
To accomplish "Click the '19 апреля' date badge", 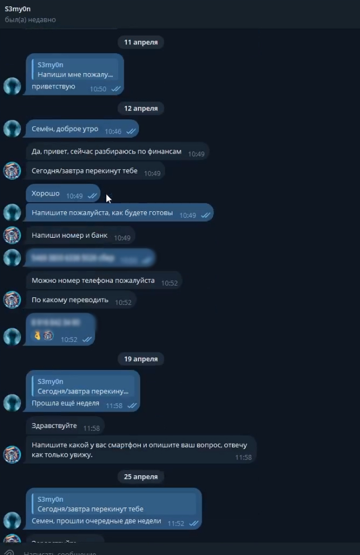I will 141,359.
